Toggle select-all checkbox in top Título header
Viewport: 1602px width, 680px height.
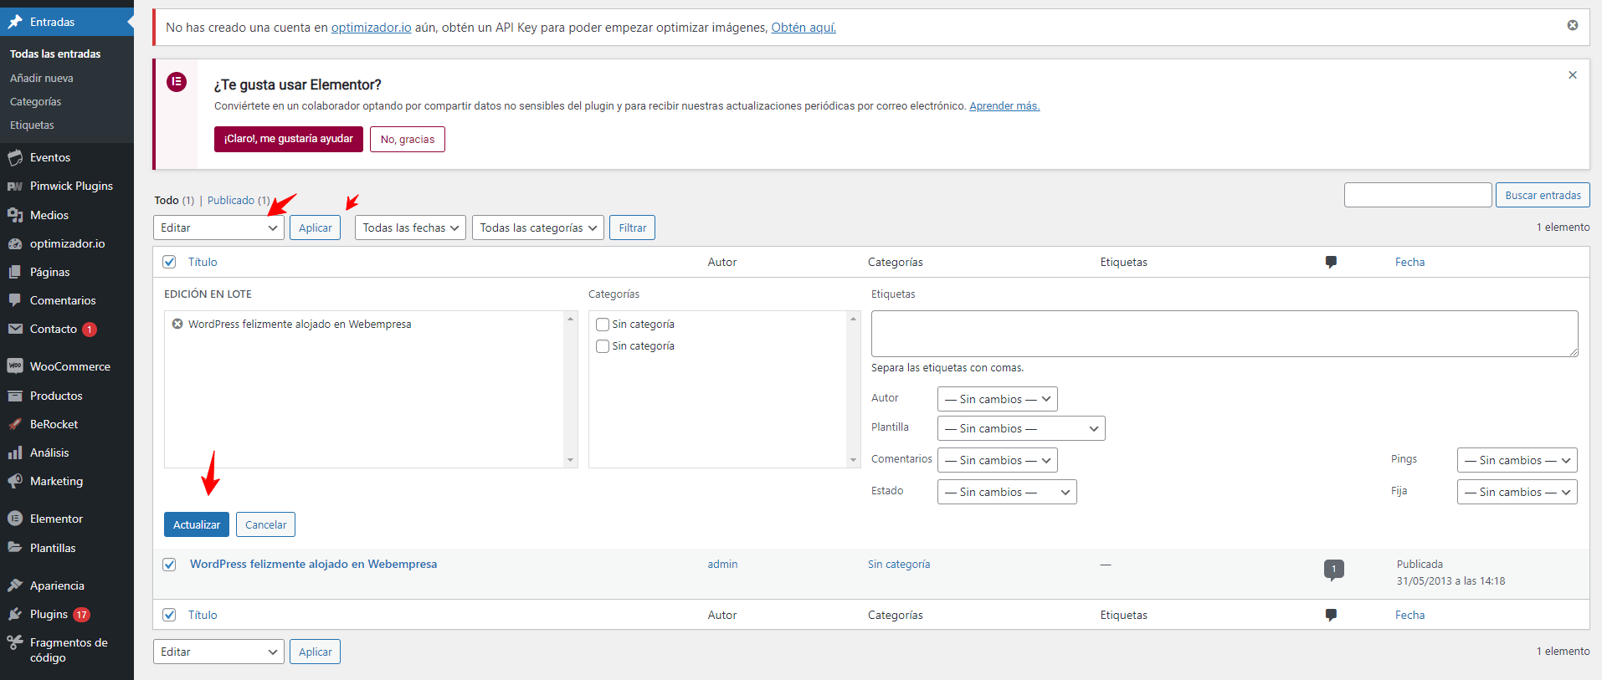coord(170,262)
